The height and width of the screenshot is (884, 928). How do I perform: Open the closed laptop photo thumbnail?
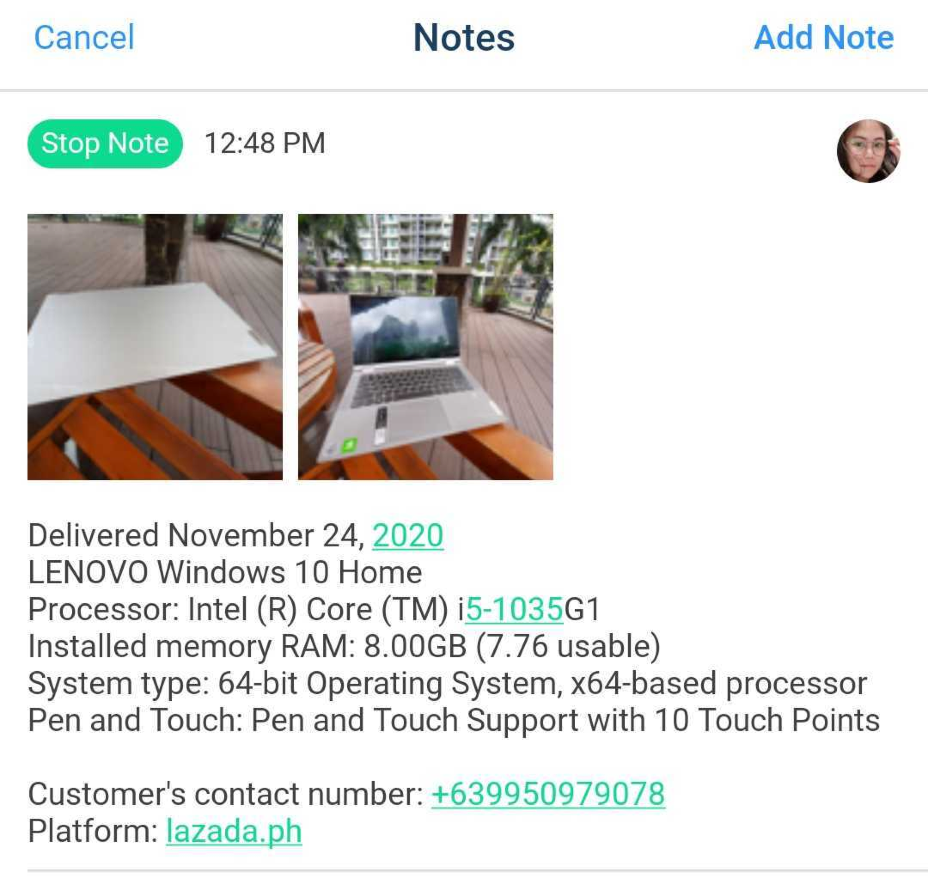pos(155,347)
